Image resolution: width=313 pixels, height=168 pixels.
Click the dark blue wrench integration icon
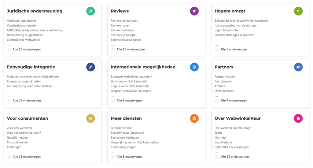pyautogui.click(x=90, y=67)
